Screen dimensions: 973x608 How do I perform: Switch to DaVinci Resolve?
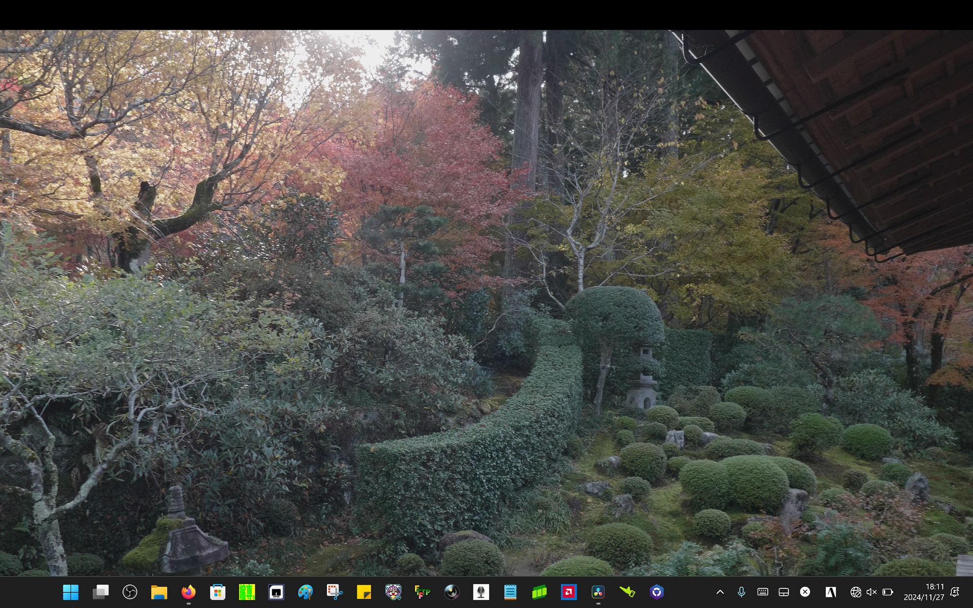point(598,592)
